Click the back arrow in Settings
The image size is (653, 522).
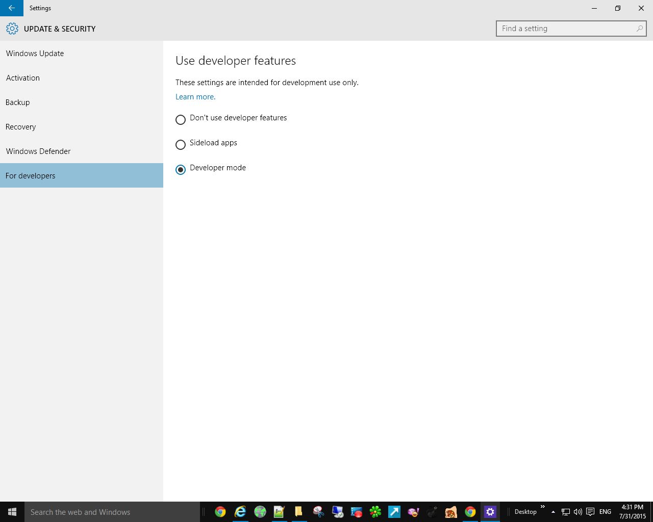[x=11, y=8]
